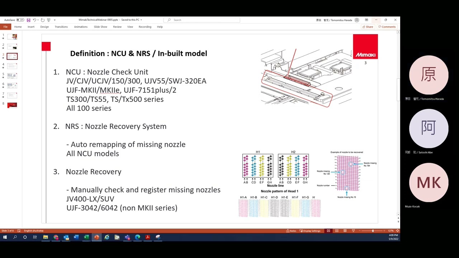Click the slide title 'Definition : NCU & NRS'
Screen dimensions: 459x258
point(138,53)
